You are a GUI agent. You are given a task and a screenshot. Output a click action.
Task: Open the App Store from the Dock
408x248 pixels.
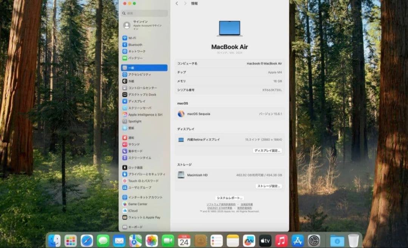pos(298,239)
